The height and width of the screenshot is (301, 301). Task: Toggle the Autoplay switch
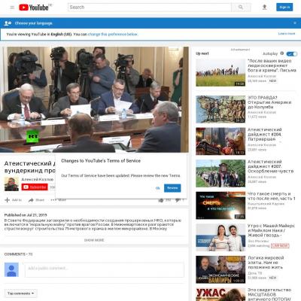click(292, 53)
